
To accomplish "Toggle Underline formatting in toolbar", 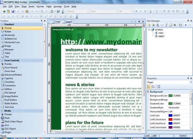I will [145, 11].
